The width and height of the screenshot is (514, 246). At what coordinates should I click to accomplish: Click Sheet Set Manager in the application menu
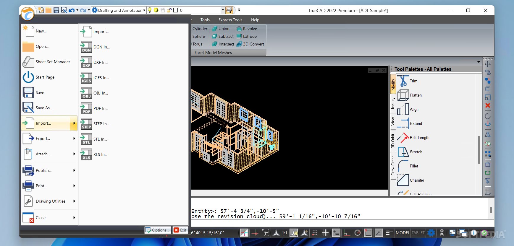[49, 62]
